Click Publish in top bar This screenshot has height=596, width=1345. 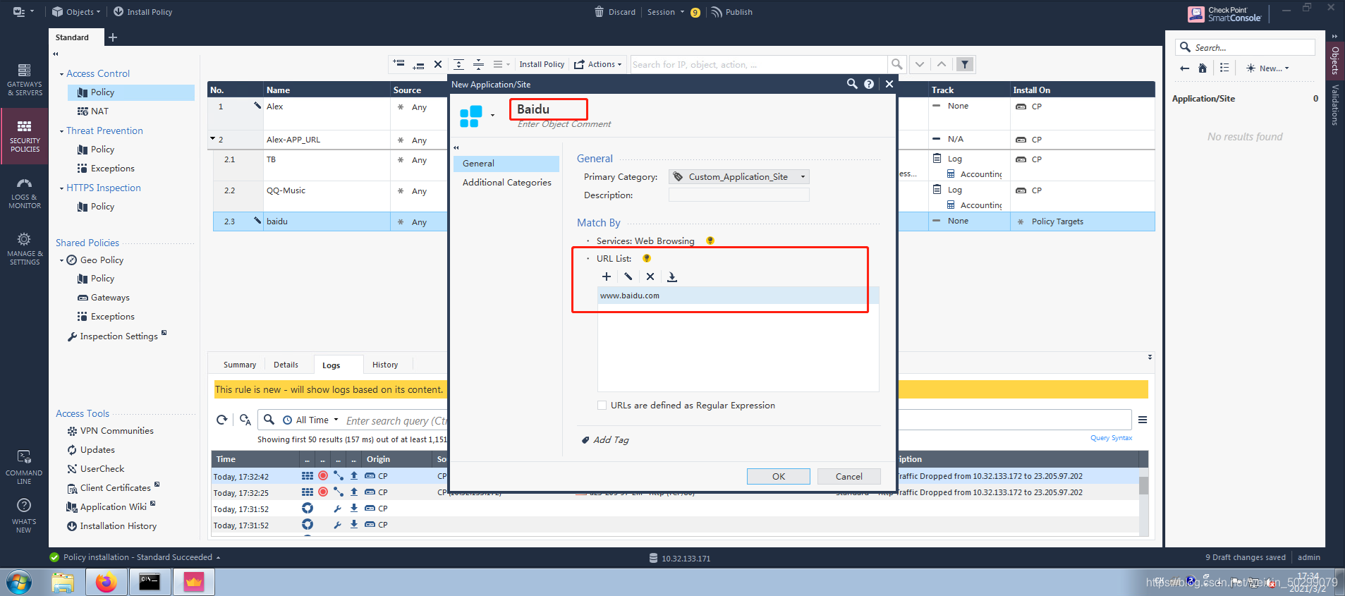(x=732, y=12)
